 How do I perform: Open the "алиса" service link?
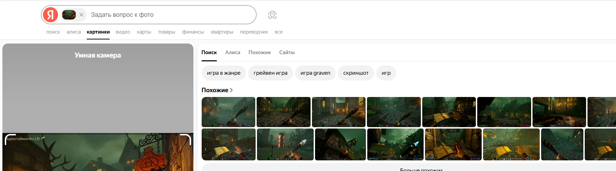click(74, 32)
